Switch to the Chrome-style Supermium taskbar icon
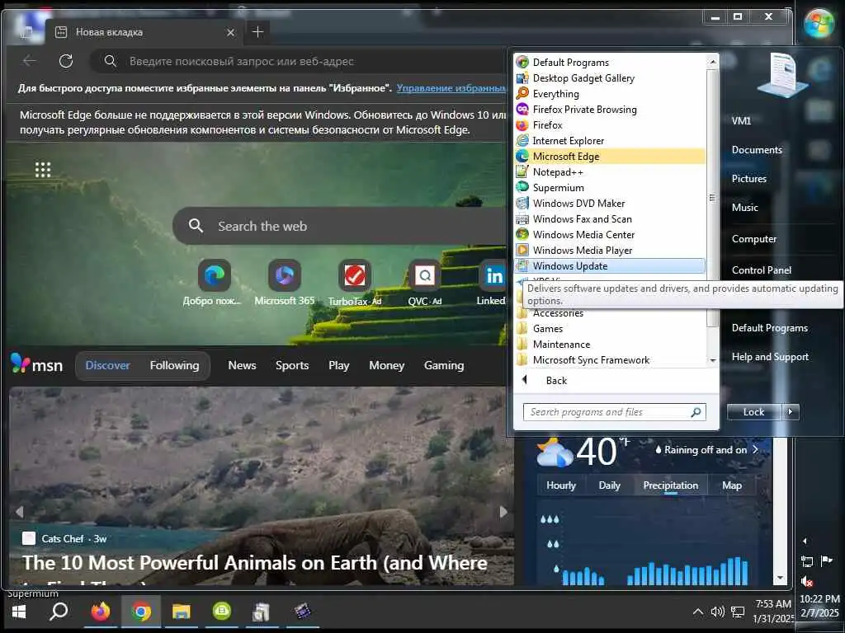 tap(141, 612)
